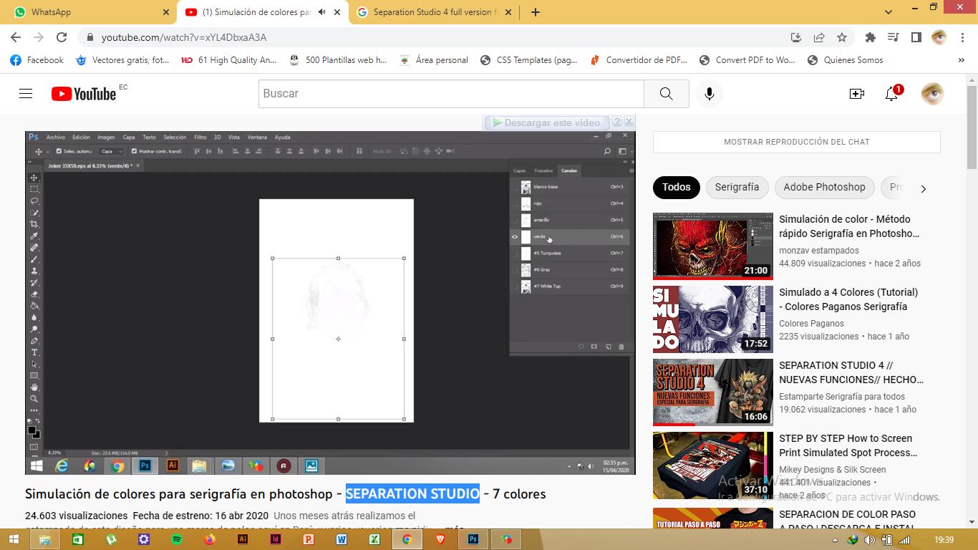Viewport: 978px width, 550px height.
Task: Click into the Buscar search field
Action: 451,94
